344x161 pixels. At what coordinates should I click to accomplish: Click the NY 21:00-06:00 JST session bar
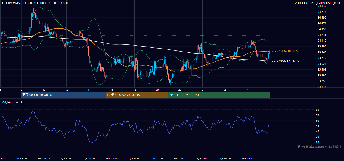coord(219,95)
